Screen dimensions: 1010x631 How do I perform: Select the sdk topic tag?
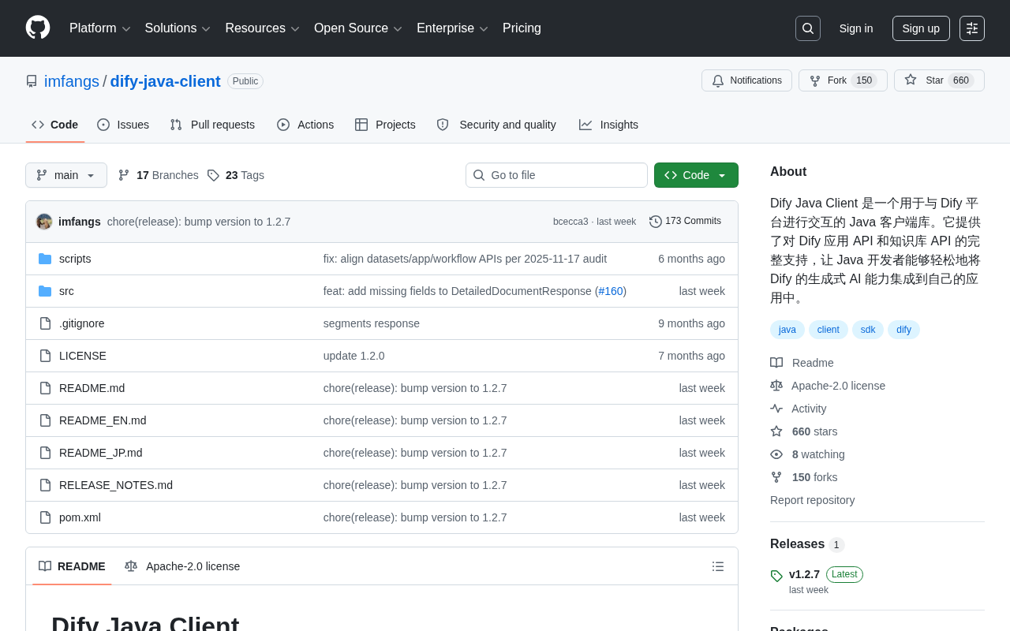[868, 330]
